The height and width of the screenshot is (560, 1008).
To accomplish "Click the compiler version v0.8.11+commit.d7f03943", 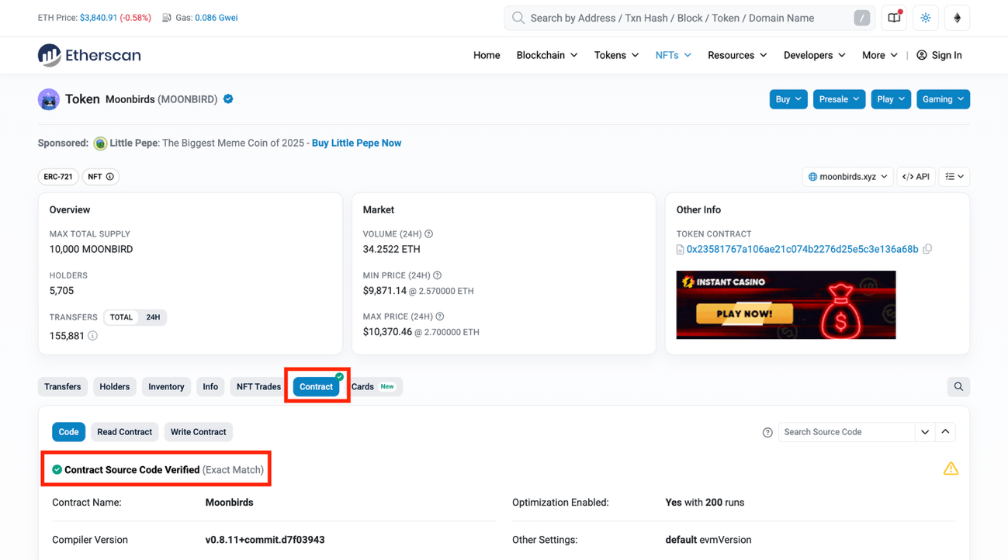I will (265, 540).
